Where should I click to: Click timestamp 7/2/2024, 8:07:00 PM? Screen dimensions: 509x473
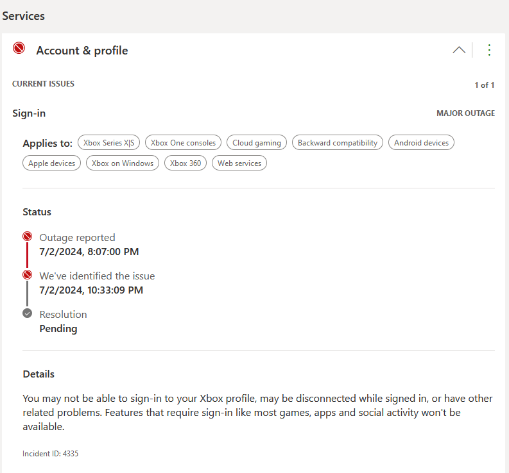click(x=89, y=252)
